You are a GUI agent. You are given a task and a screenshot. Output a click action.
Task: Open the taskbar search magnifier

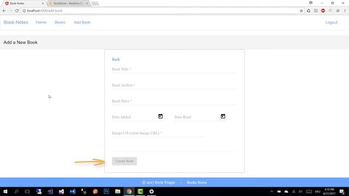pyautogui.click(x=16, y=191)
